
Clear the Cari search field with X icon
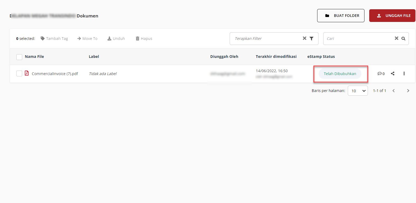point(396,38)
